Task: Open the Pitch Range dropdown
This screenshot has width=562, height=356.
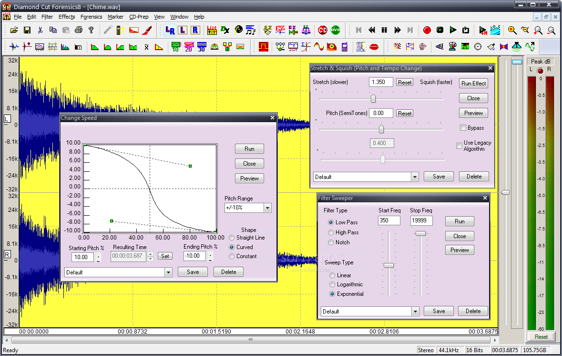Action: coord(267,208)
